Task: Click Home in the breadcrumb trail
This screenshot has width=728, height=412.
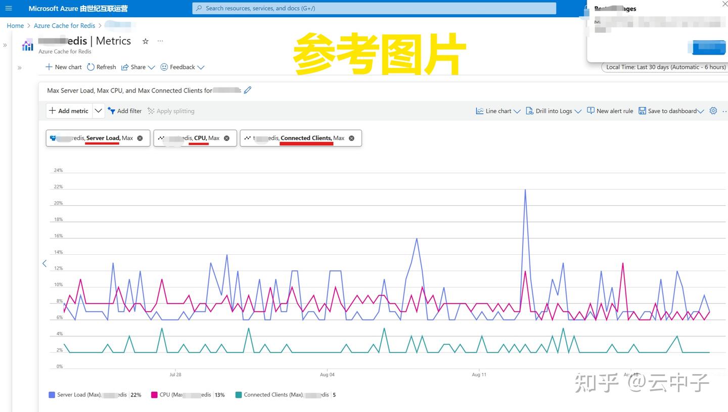Action: [15, 25]
